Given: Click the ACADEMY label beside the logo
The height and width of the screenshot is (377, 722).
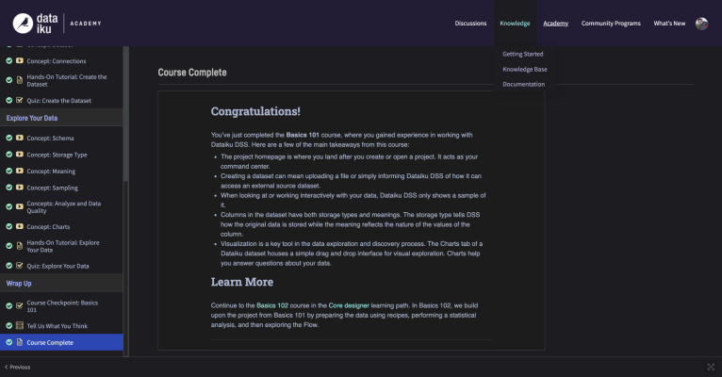Looking at the screenshot, I should pyautogui.click(x=86, y=24).
